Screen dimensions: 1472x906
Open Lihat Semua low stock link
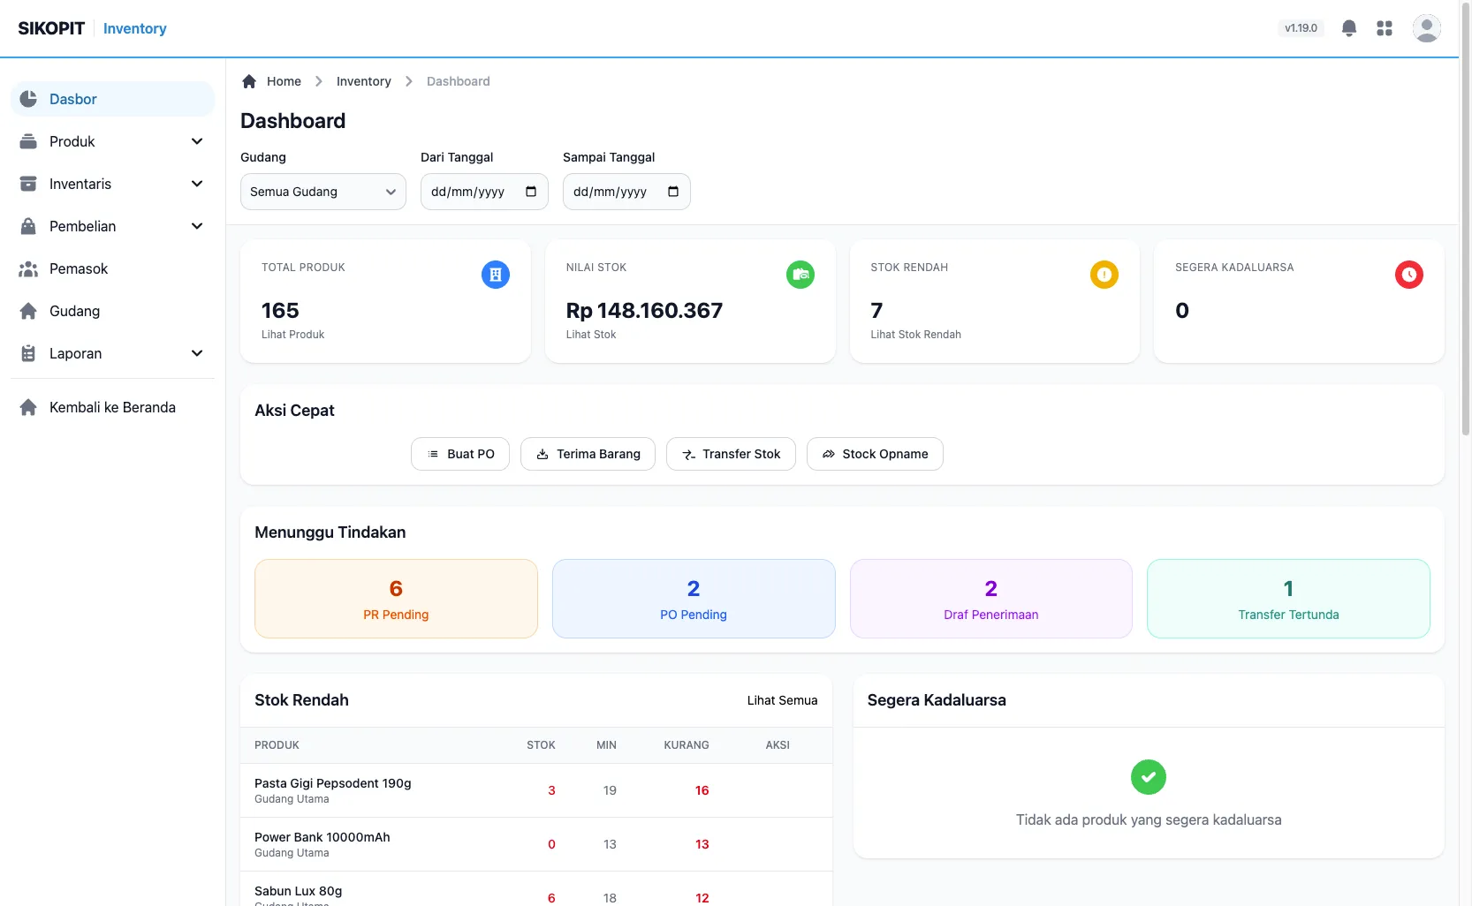(782, 700)
